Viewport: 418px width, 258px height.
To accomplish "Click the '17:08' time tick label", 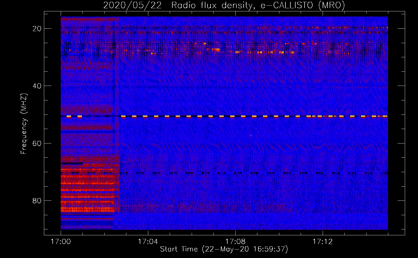I will (x=235, y=242).
